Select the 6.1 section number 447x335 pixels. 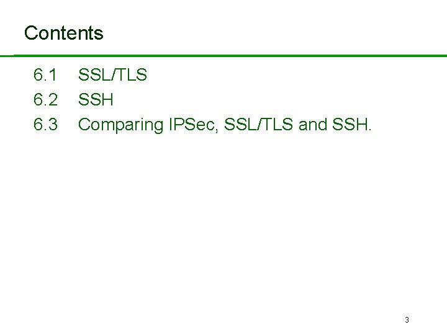[45, 76]
